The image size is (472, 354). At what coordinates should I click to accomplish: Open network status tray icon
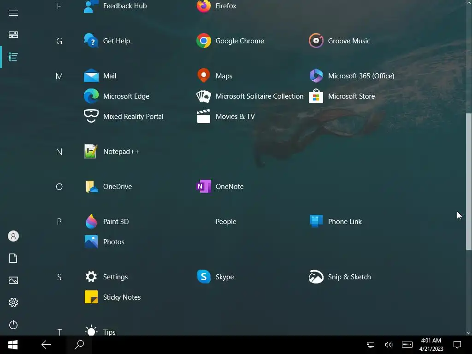pyautogui.click(x=370, y=345)
